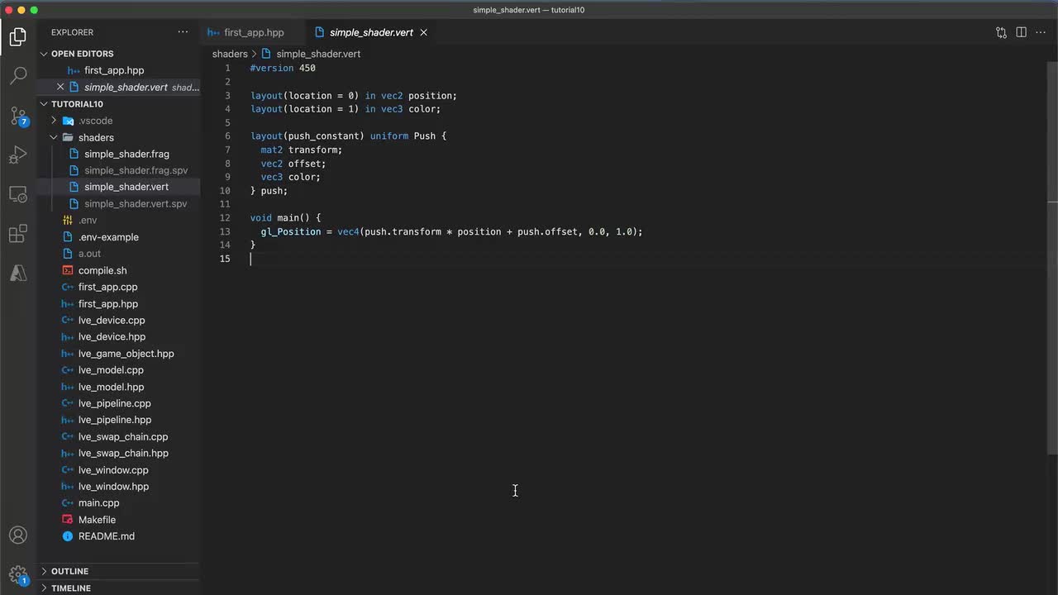Open lve_window.hpp file

click(113, 487)
